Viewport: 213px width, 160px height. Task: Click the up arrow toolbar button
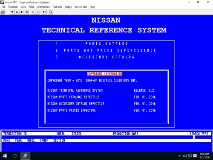pos(12,12)
